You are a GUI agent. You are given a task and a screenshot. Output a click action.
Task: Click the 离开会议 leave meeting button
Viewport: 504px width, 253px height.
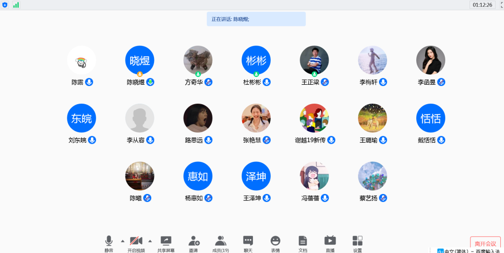click(485, 244)
